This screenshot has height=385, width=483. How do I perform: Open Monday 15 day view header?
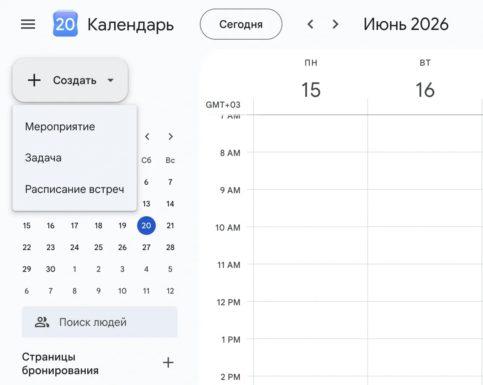click(x=311, y=90)
